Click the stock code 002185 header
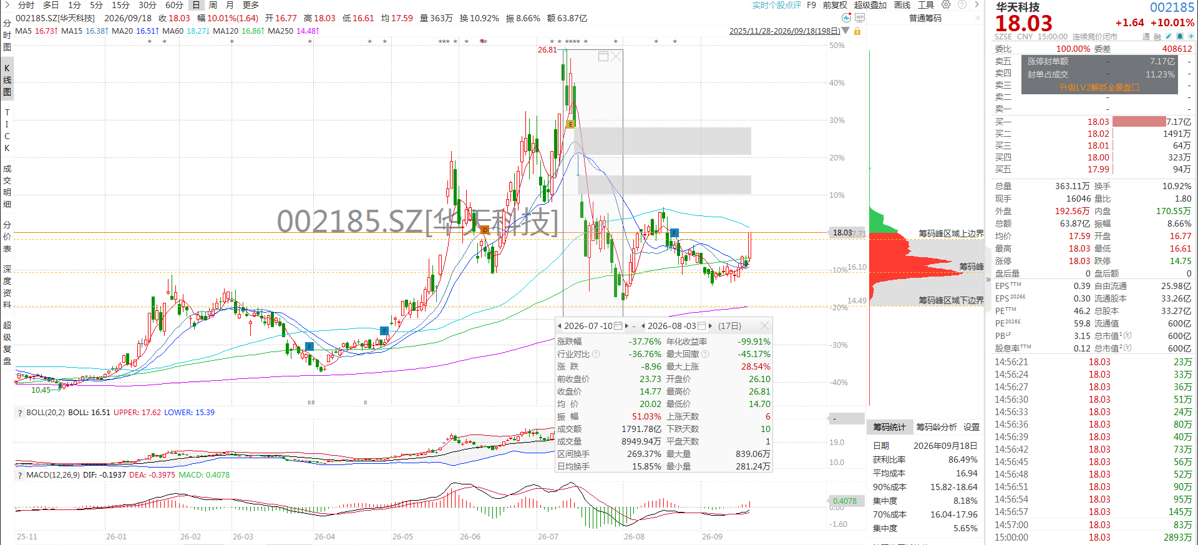Image resolution: width=1198 pixels, height=545 pixels. 1172,7
